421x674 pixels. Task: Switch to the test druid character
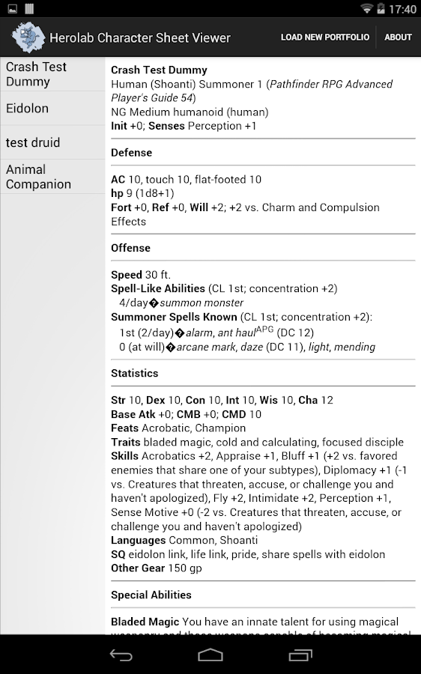(52, 142)
